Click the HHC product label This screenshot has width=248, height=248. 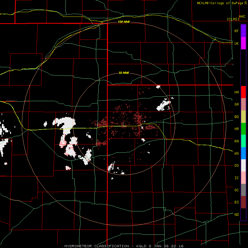[x=242, y=17]
